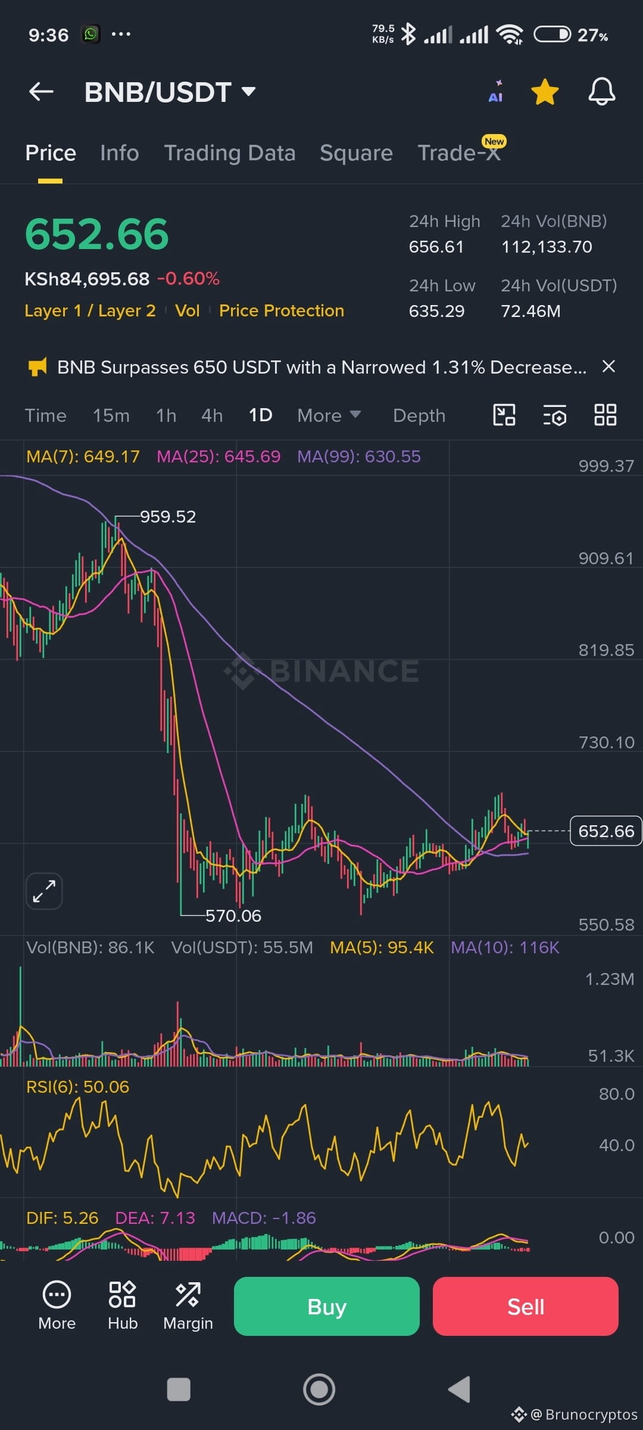Image resolution: width=643 pixels, height=1430 pixels.
Task: Open price alert bell icon
Action: click(602, 92)
